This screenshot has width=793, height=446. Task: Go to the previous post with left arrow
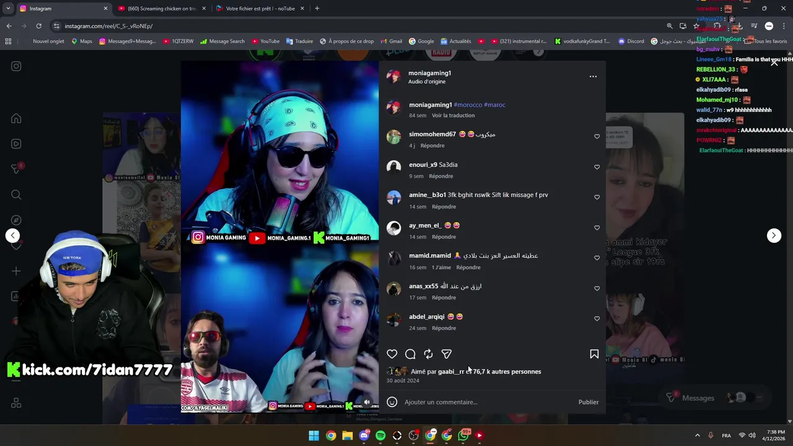[12, 235]
